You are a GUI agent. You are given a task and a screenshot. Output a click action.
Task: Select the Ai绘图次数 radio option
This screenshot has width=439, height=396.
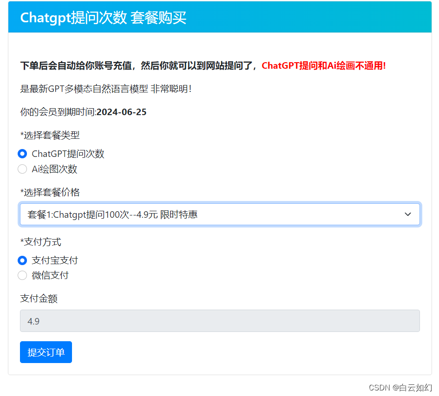(22, 169)
